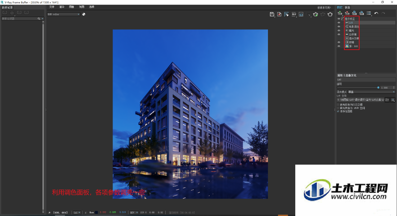Redo the layer action

pyautogui.click(x=383, y=13)
